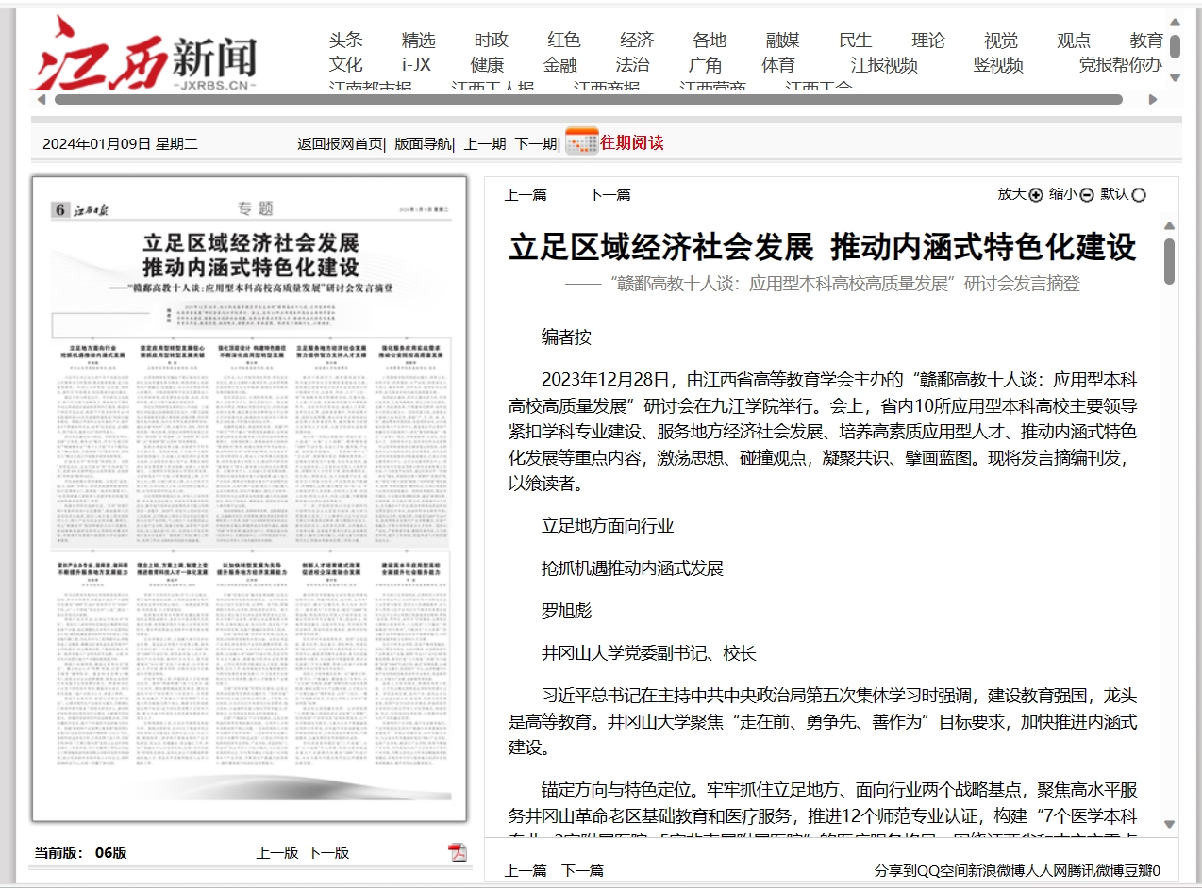The height and width of the screenshot is (888, 1202).
Task: Select the 经济 menu item
Action: pos(637,41)
